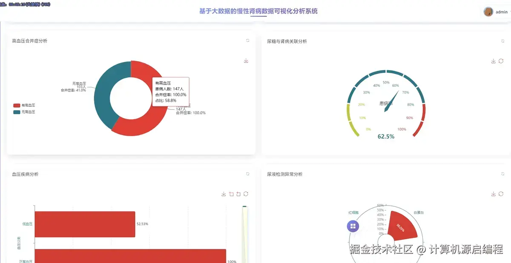Screen dimensions: 511x263
Task: Click the 0% gauge scale label
Action: click(368, 129)
